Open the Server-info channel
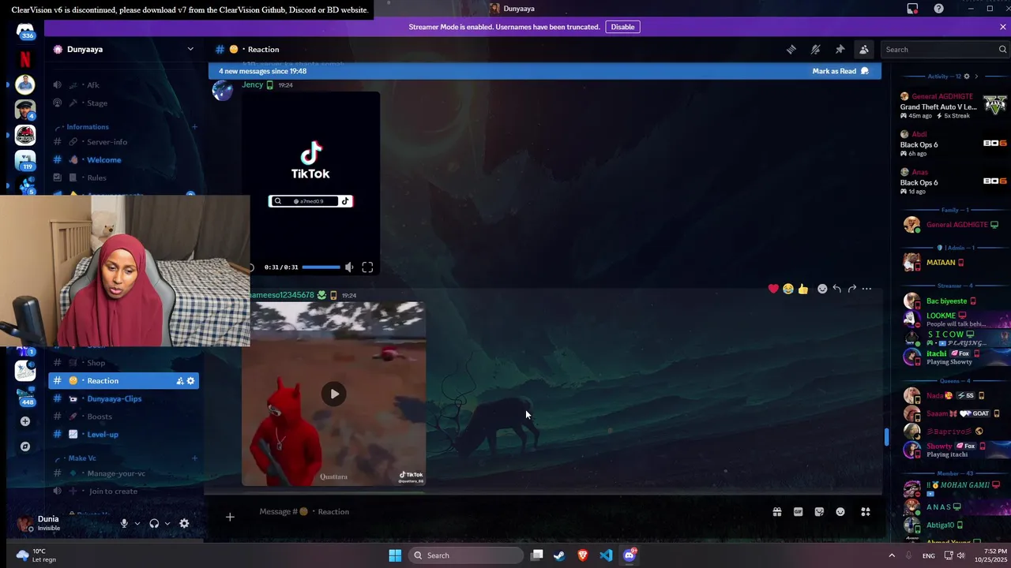Image resolution: width=1011 pixels, height=568 pixels. (124, 142)
